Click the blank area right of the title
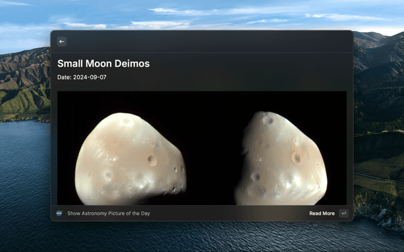 252,64
